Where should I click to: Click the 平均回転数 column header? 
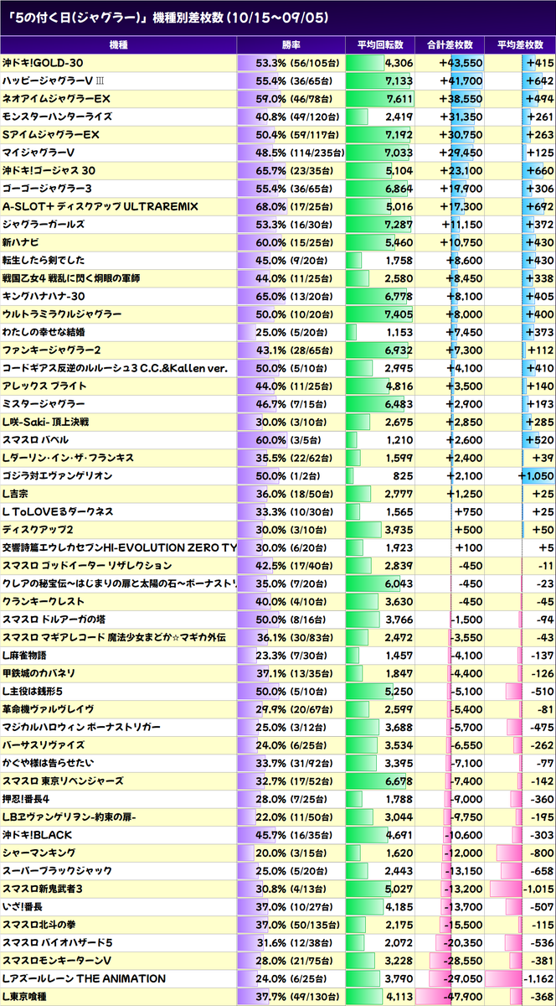(x=380, y=45)
